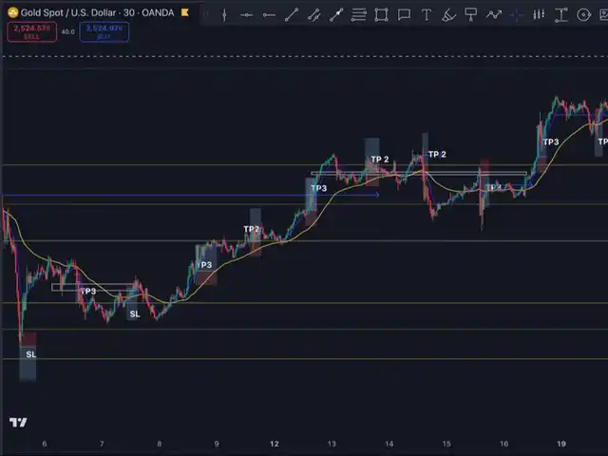Select the zigzag pattern tool
The height and width of the screenshot is (456, 608).
pyautogui.click(x=494, y=15)
